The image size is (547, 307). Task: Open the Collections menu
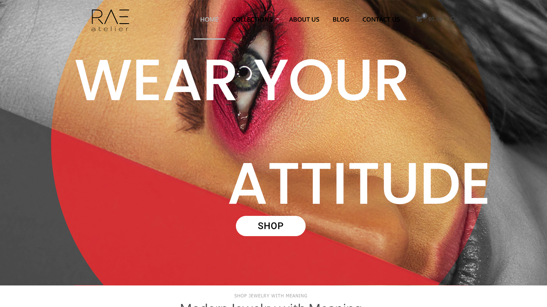[252, 19]
